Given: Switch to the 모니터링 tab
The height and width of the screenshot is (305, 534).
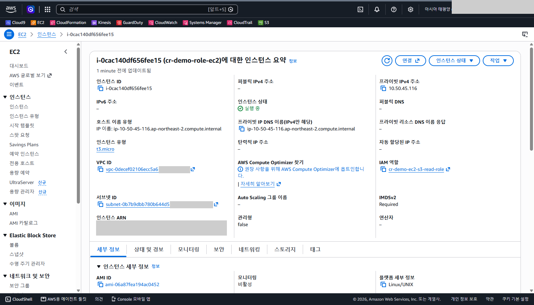Looking at the screenshot, I should point(188,249).
